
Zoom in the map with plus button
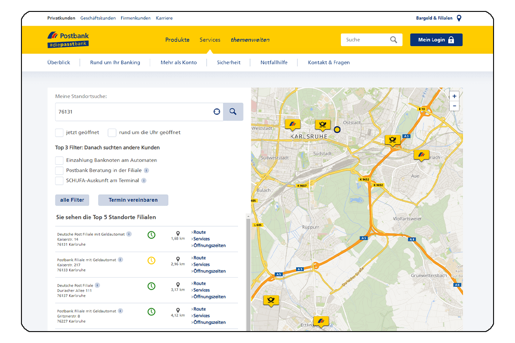(454, 96)
